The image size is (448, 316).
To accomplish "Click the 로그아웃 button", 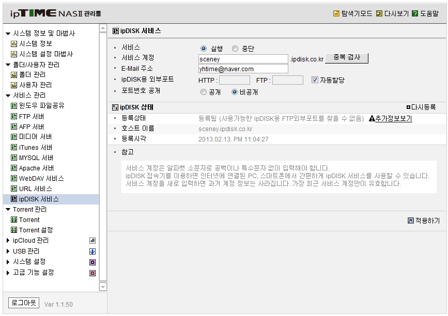I will pos(24,303).
